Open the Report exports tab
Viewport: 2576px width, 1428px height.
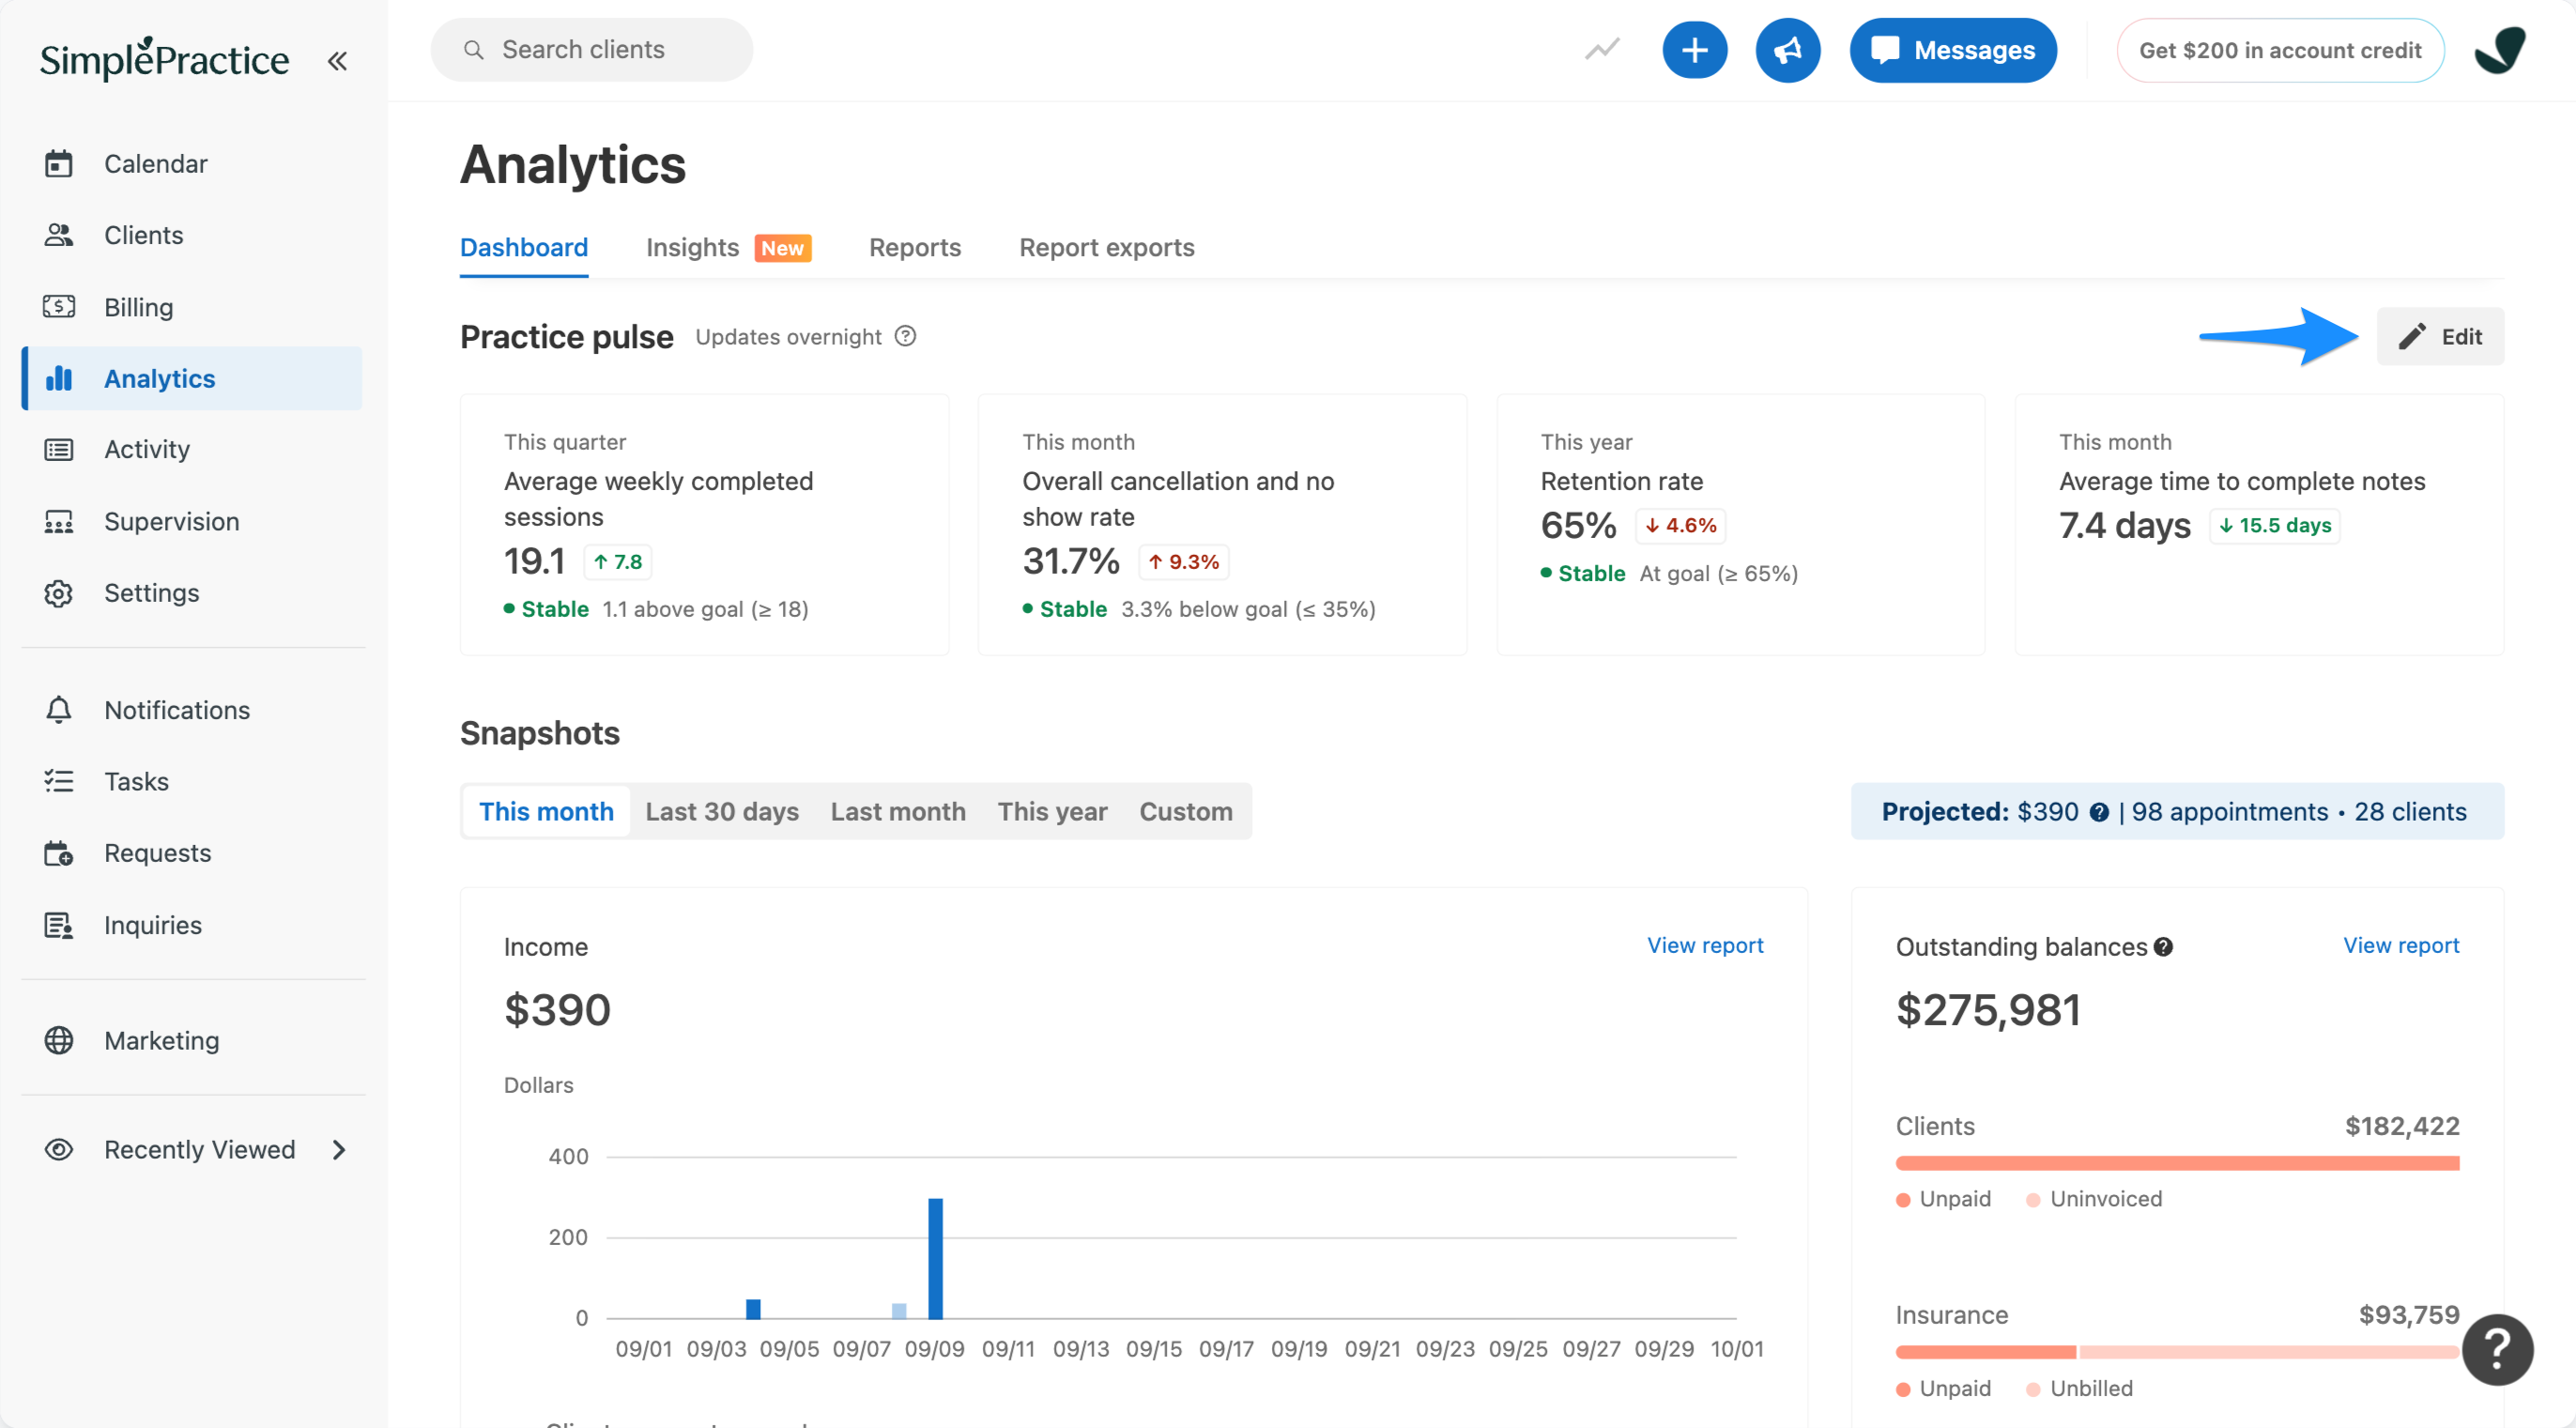click(1106, 247)
